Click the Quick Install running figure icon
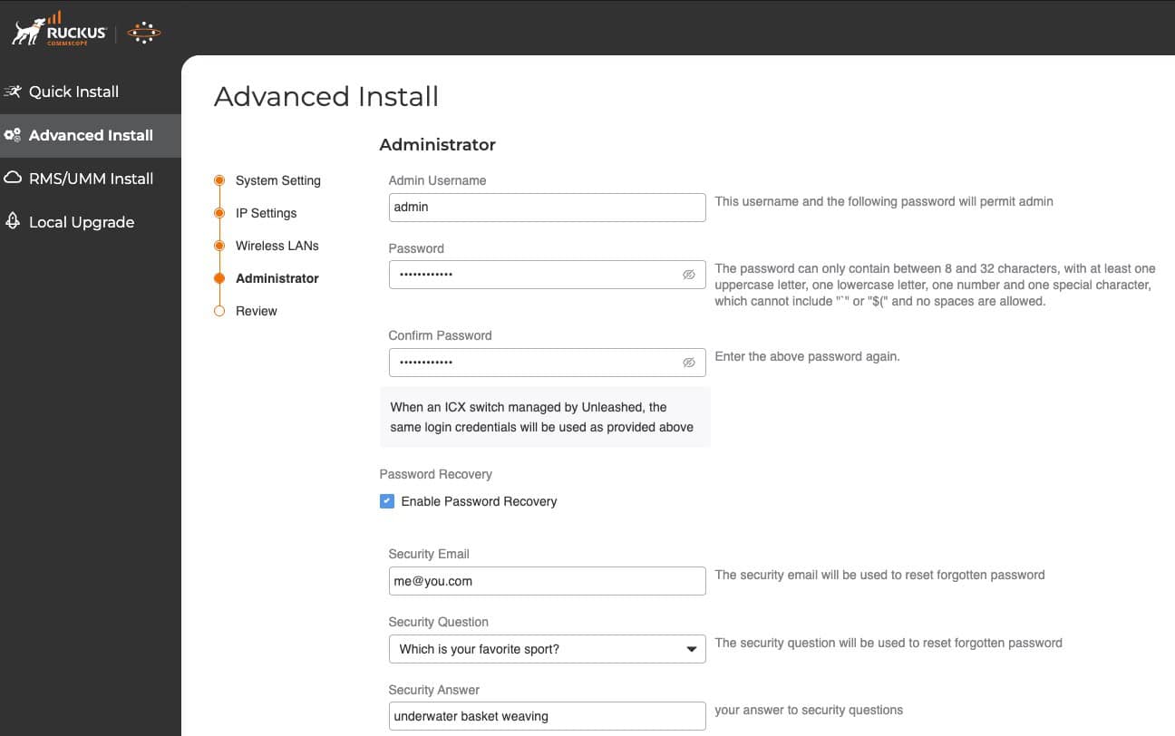 pyautogui.click(x=13, y=92)
